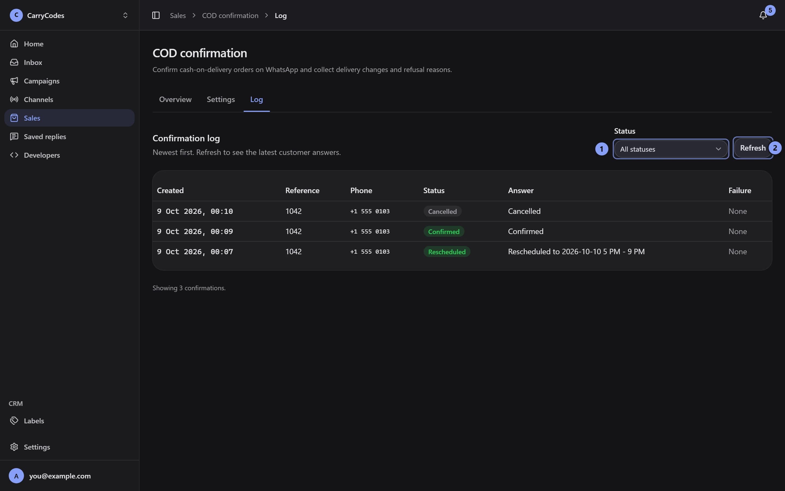This screenshot has width=785, height=491.
Task: Toggle the sidebar panel icon
Action: click(156, 15)
